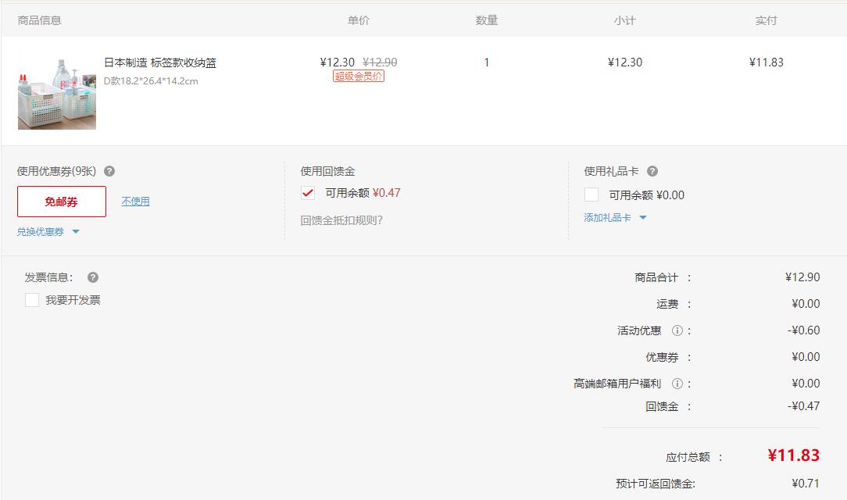Check the 我要开发票 invoice option
847x500 pixels.
pos(30,299)
